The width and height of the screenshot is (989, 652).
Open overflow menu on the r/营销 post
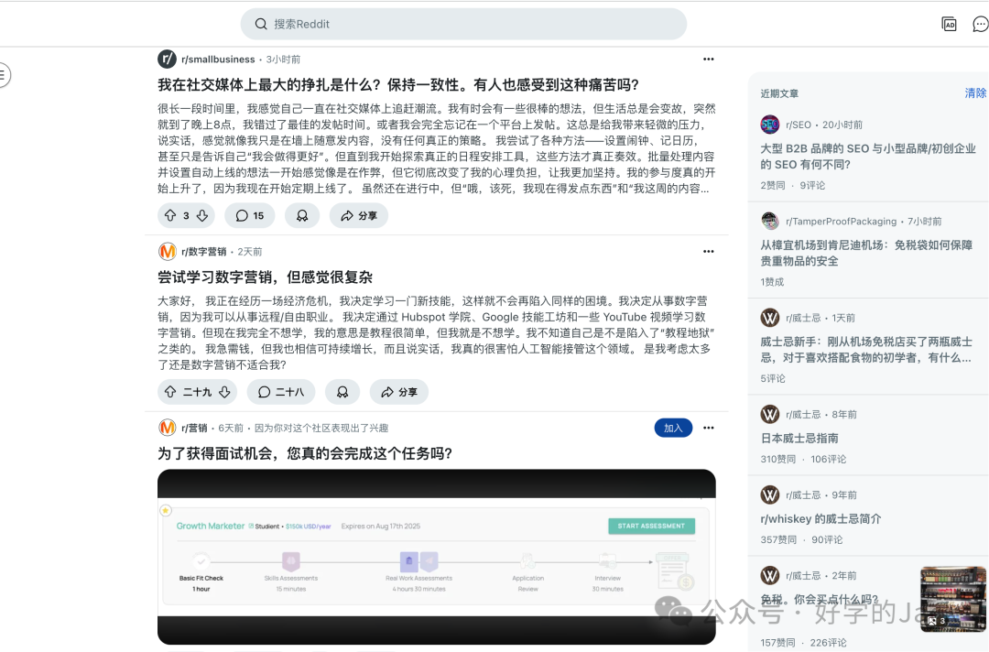(708, 428)
